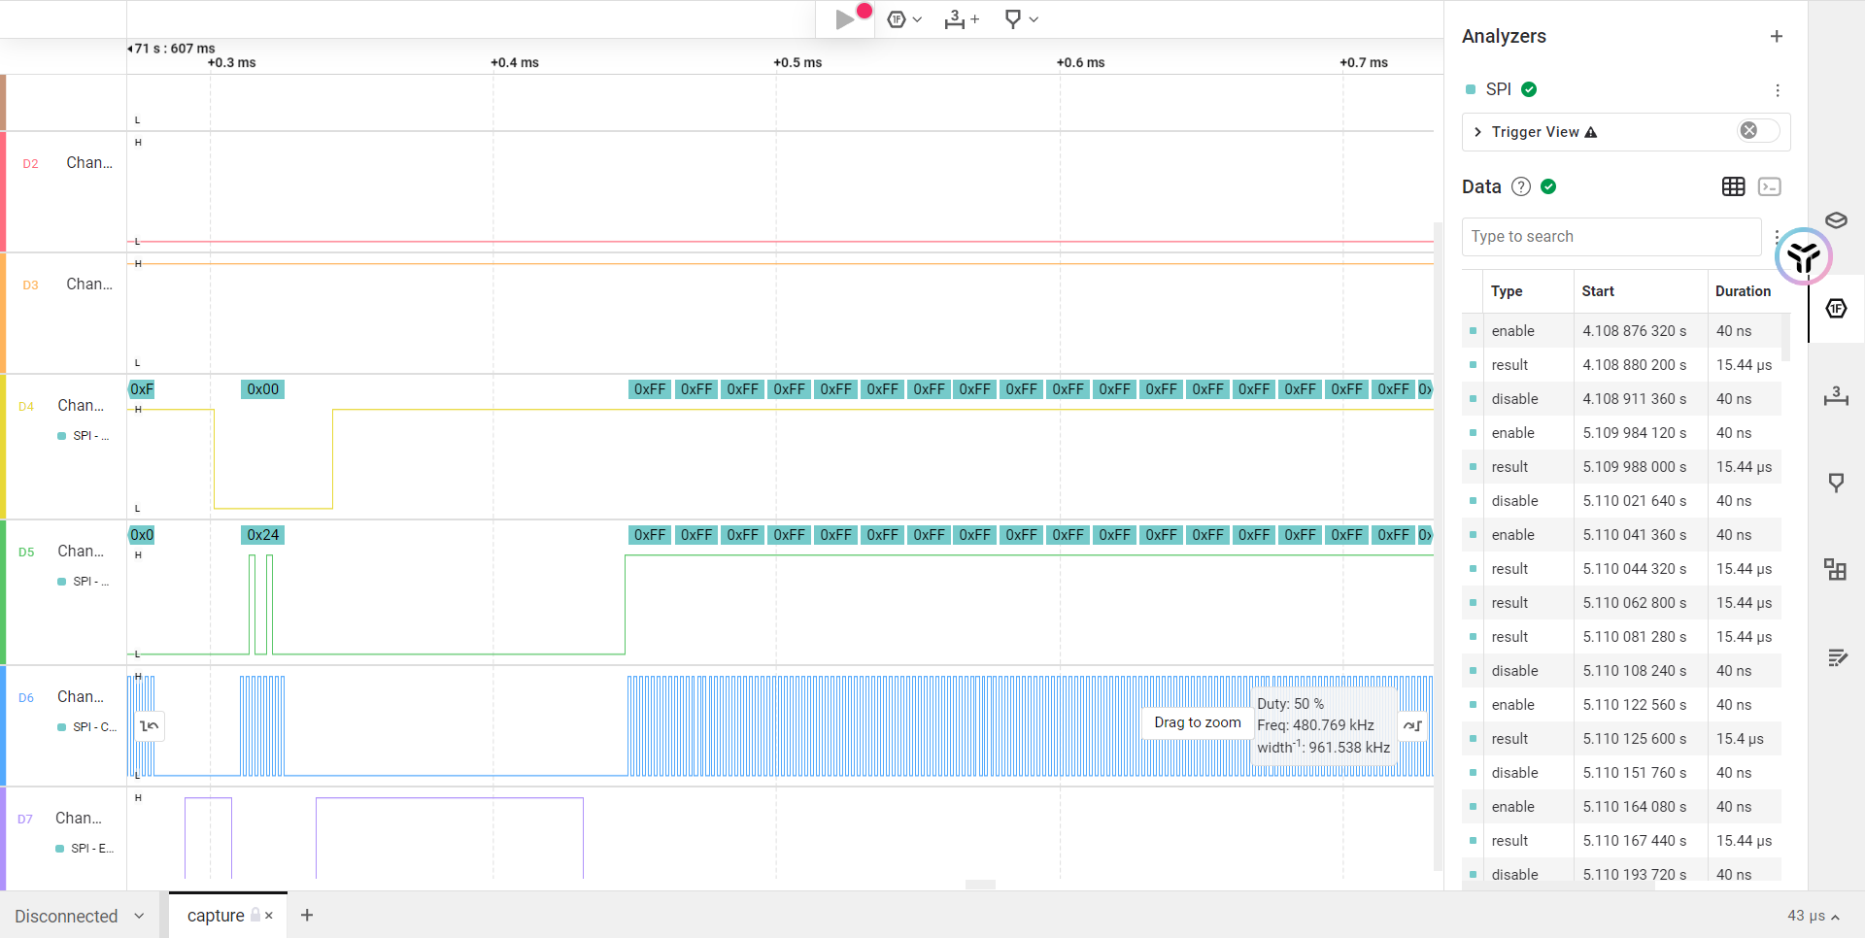1865x938 pixels.
Task: Switch Data to table view icon
Action: pyautogui.click(x=1733, y=186)
